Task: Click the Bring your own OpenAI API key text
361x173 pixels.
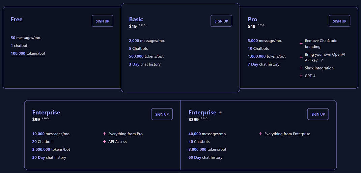Action: click(x=325, y=57)
